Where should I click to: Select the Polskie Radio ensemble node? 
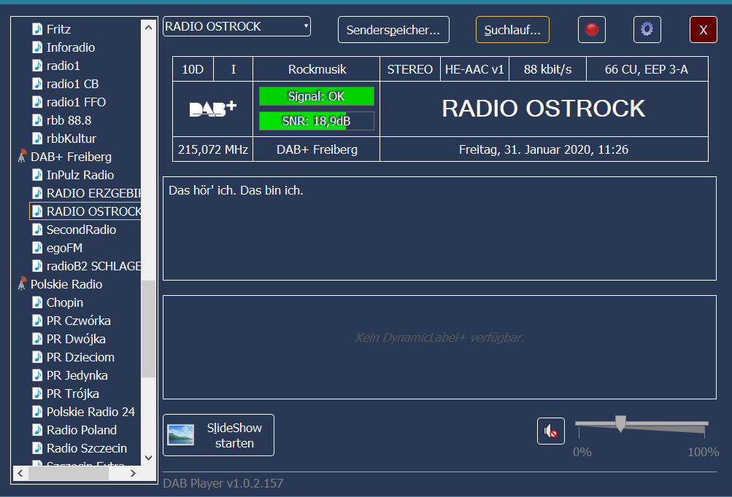[x=66, y=284]
